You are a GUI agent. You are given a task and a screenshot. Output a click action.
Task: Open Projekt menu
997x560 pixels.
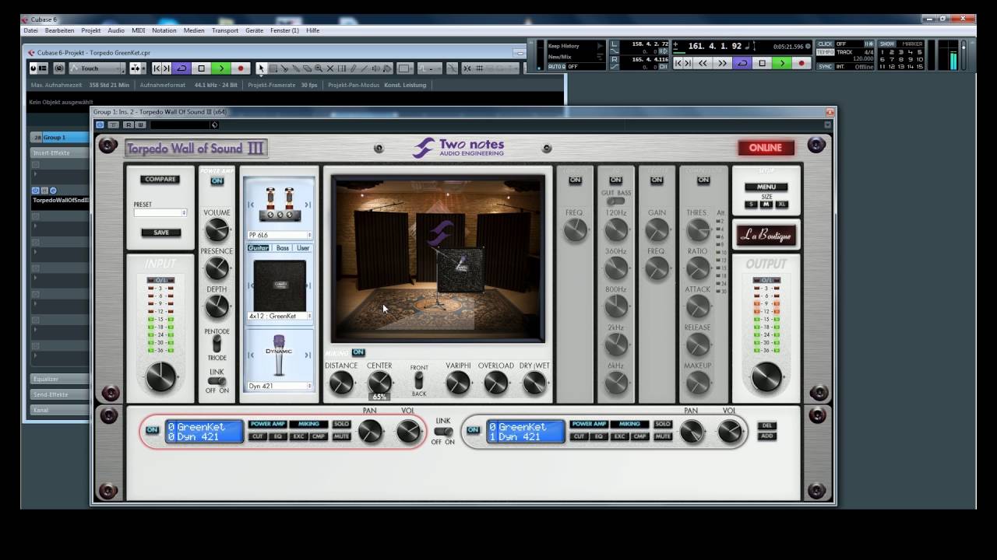(91, 30)
